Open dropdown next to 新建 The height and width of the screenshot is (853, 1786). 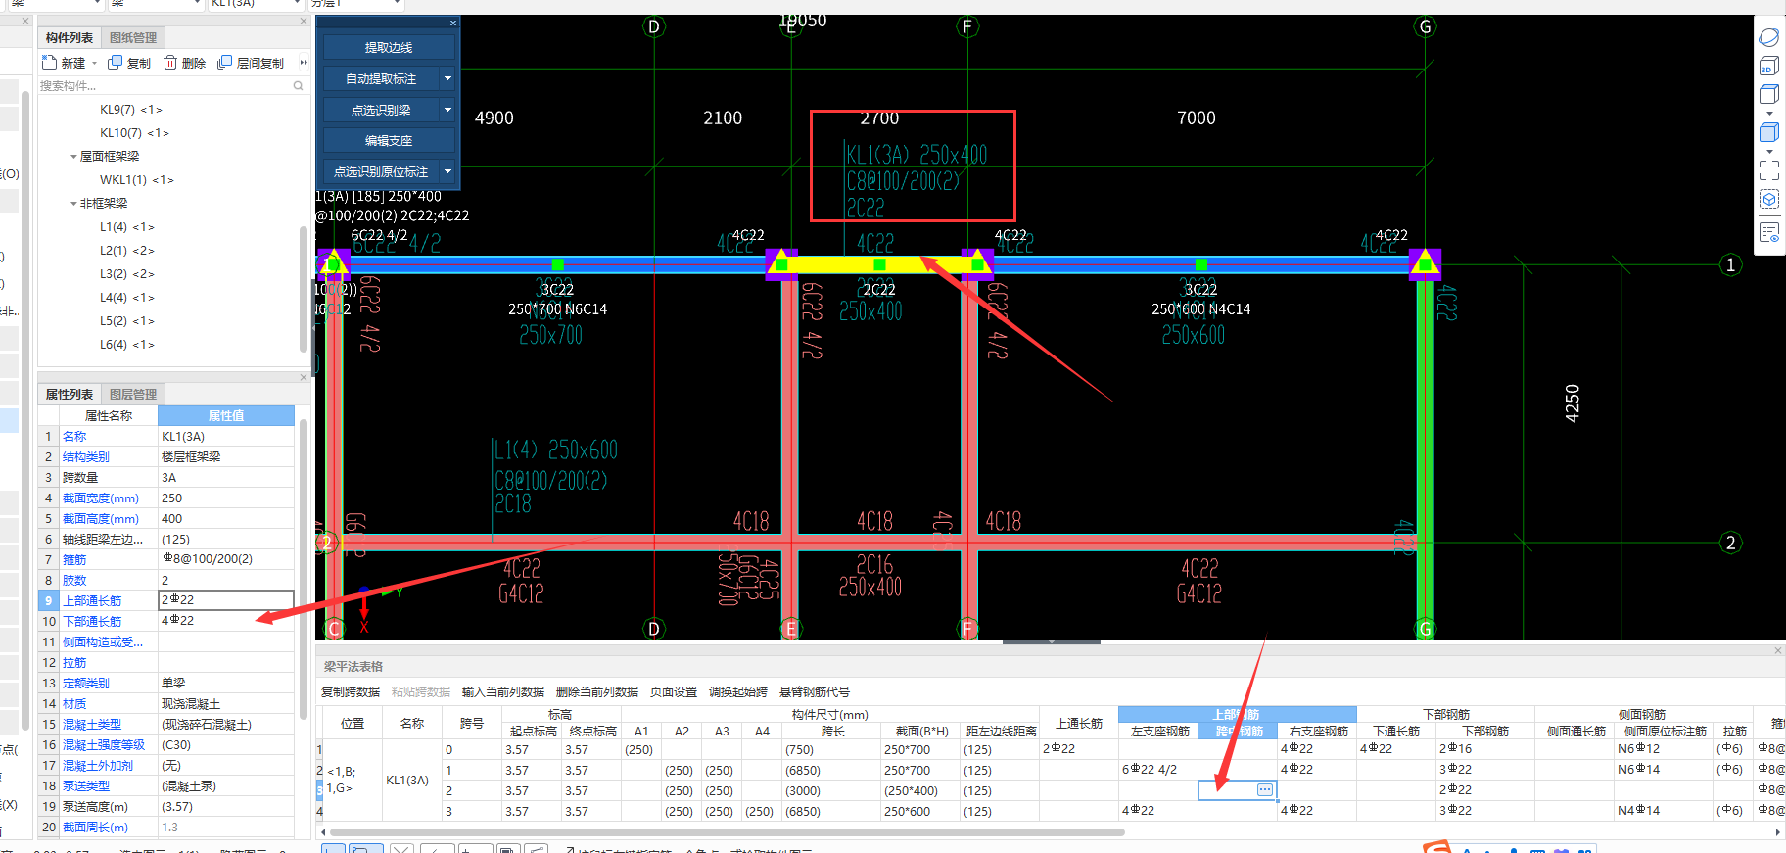tap(94, 63)
